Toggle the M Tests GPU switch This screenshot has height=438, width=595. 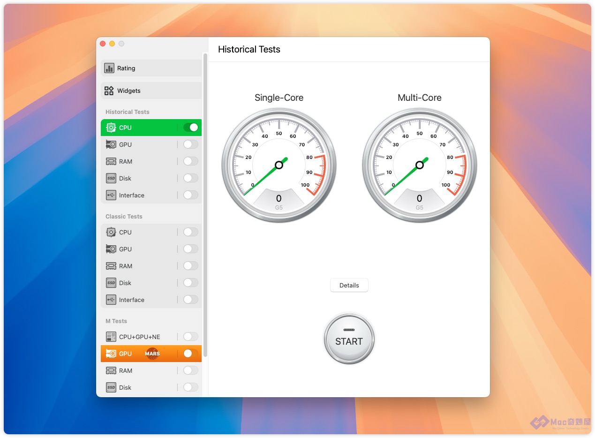(191, 354)
